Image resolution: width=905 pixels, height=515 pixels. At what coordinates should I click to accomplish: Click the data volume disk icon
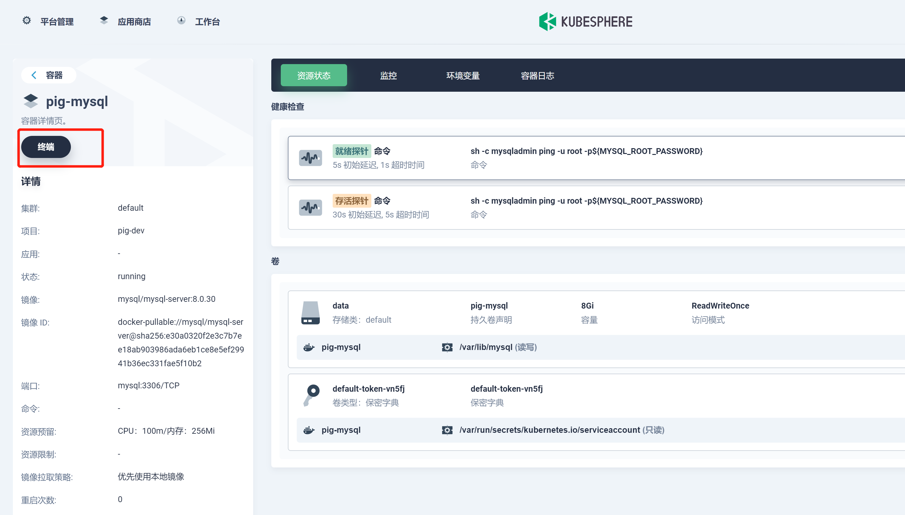tap(310, 313)
